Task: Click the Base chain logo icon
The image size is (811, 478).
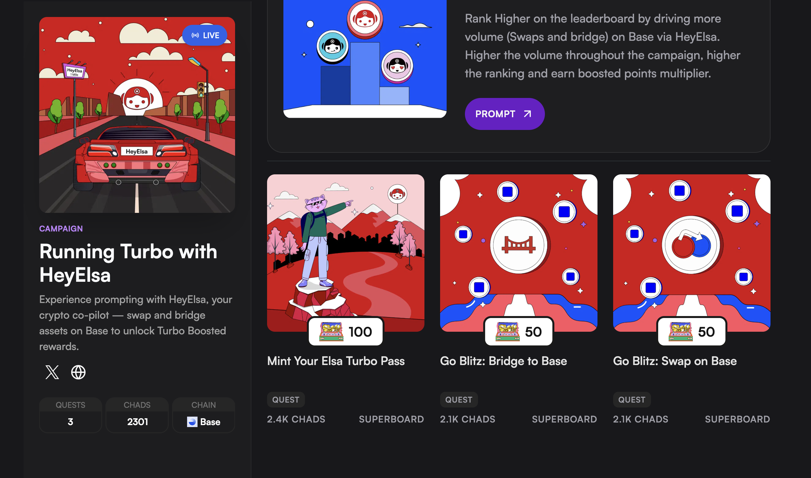Action: [x=192, y=422]
